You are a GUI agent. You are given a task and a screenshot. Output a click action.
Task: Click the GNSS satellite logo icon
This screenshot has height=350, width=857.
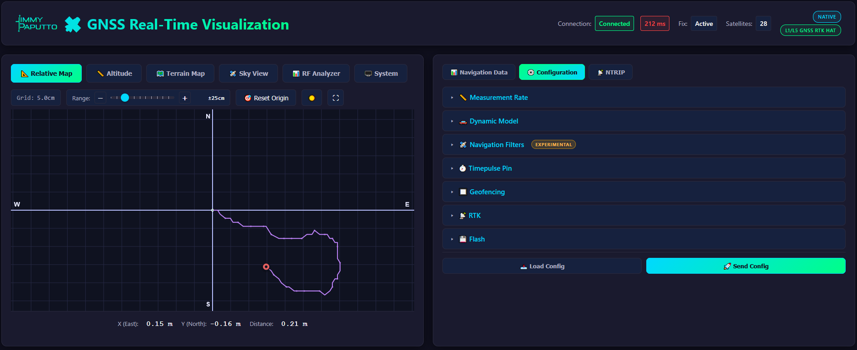click(73, 25)
